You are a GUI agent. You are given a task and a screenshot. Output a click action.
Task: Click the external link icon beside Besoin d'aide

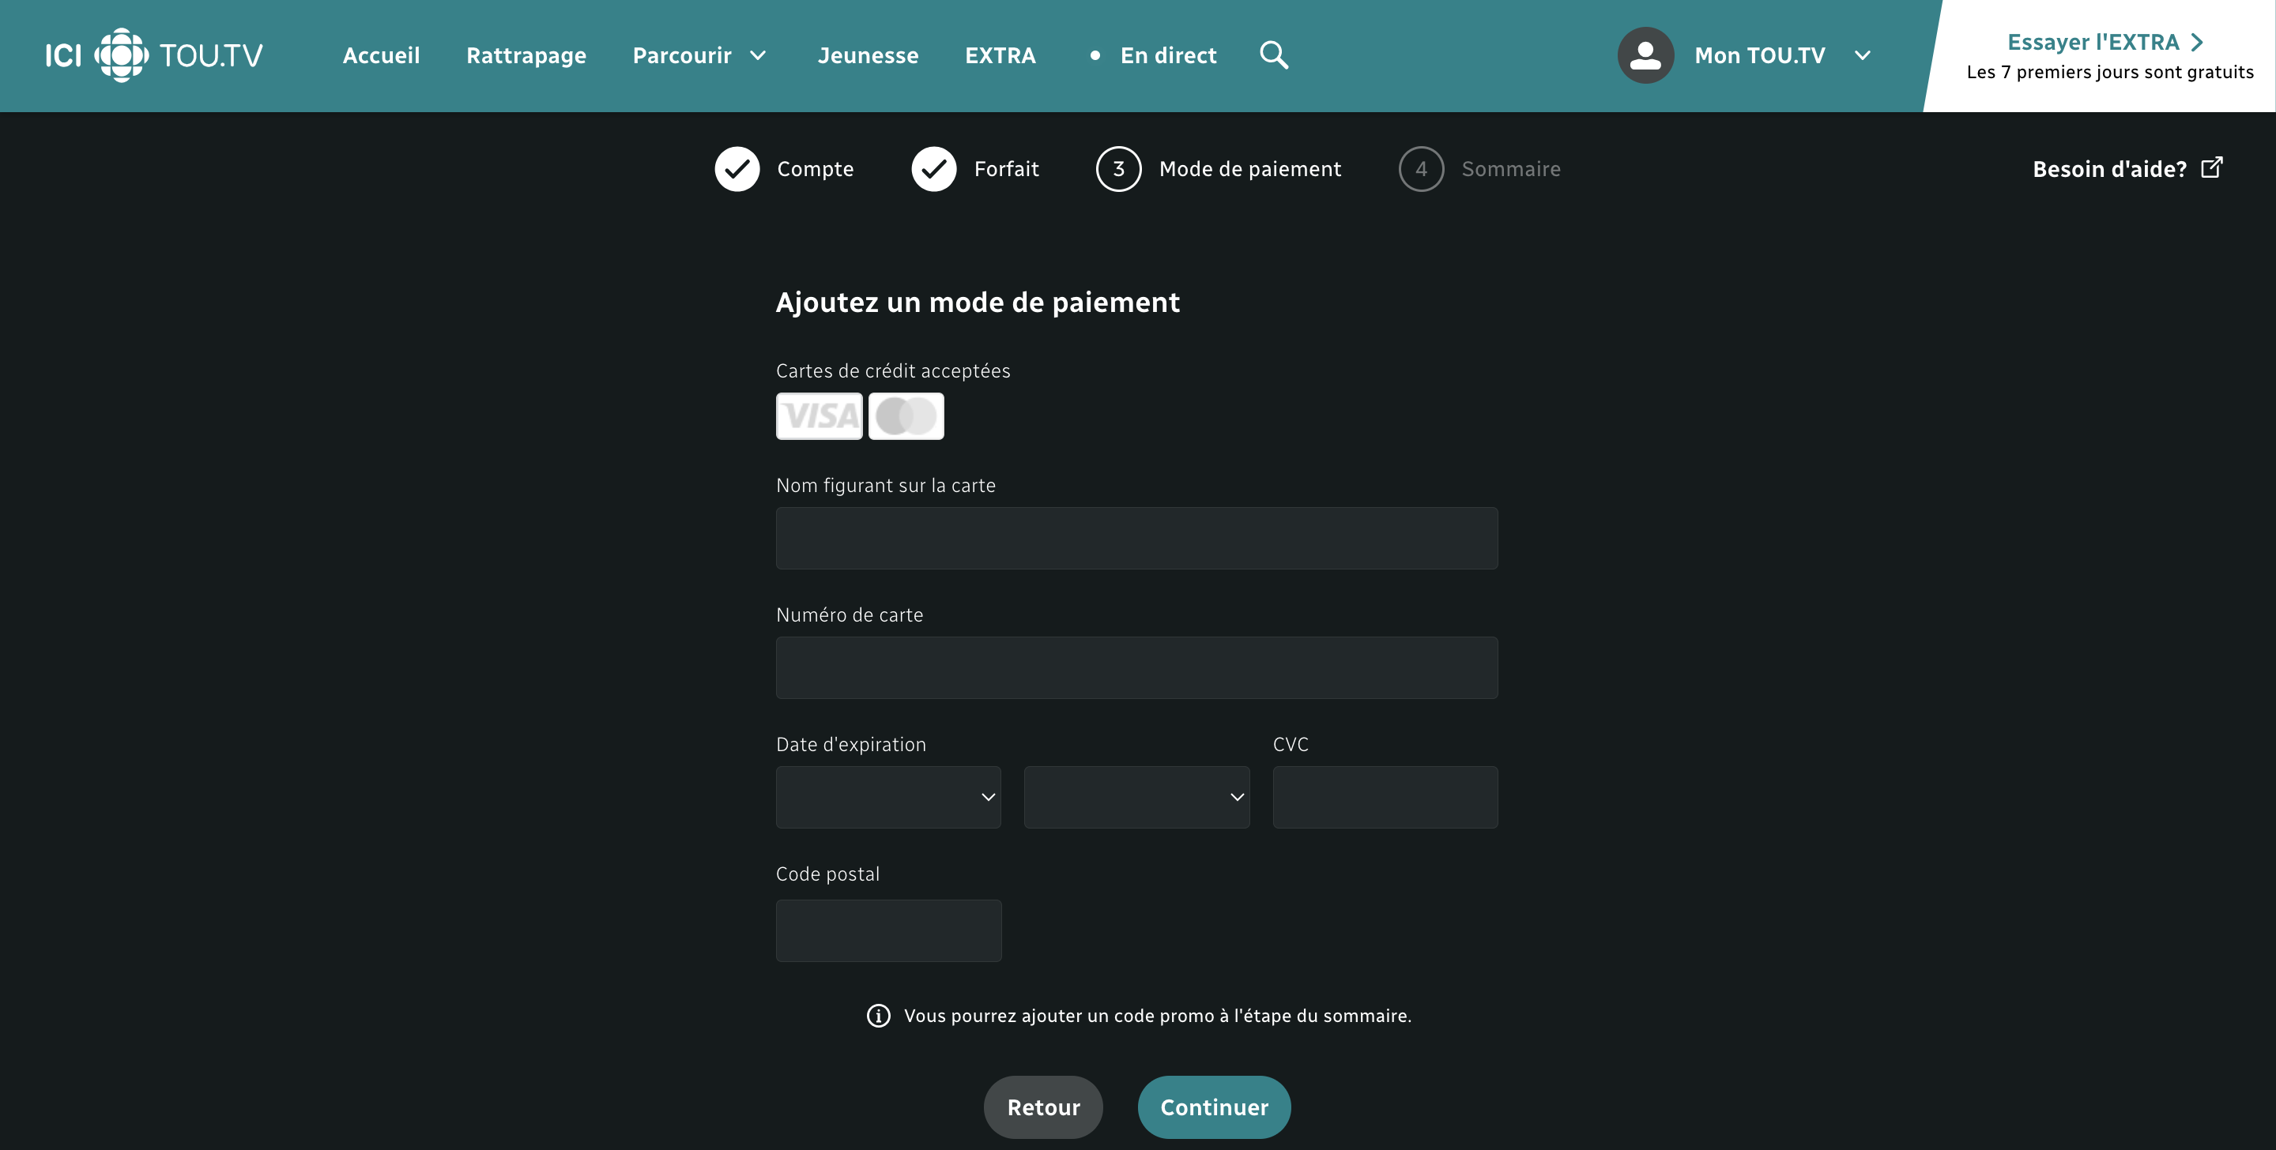[2211, 167]
